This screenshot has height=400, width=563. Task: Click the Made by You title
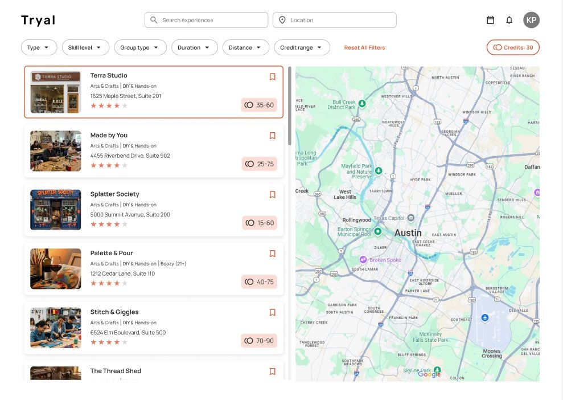[x=109, y=135]
